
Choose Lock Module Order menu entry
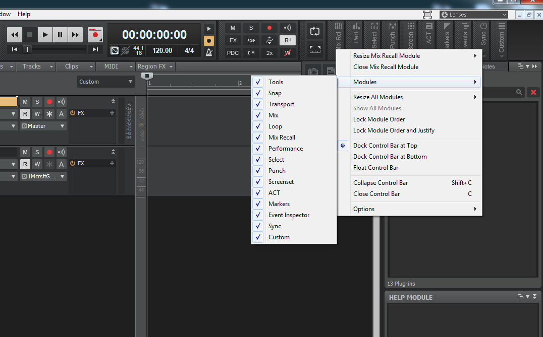(x=379, y=119)
